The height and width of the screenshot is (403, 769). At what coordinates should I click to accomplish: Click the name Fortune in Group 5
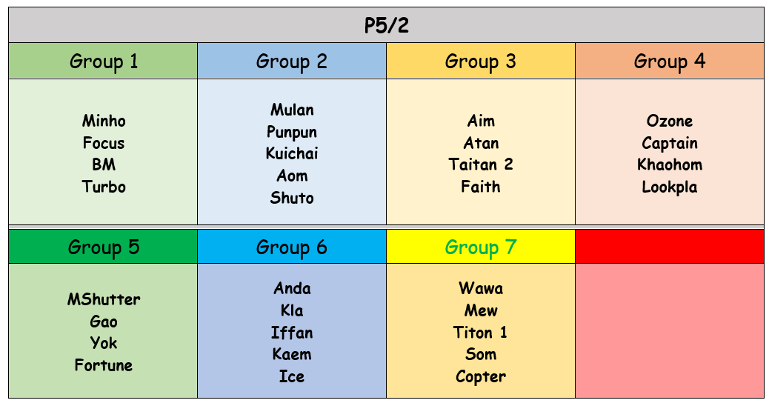click(x=104, y=365)
